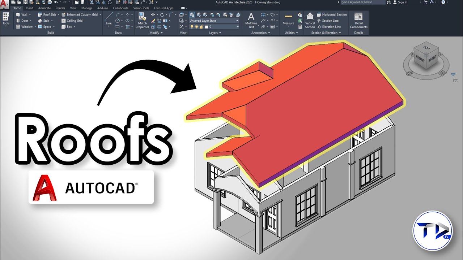Screen dimensions: 463x260
Task: Switch to the Insert ribbon tab
Action: [x=30, y=8]
